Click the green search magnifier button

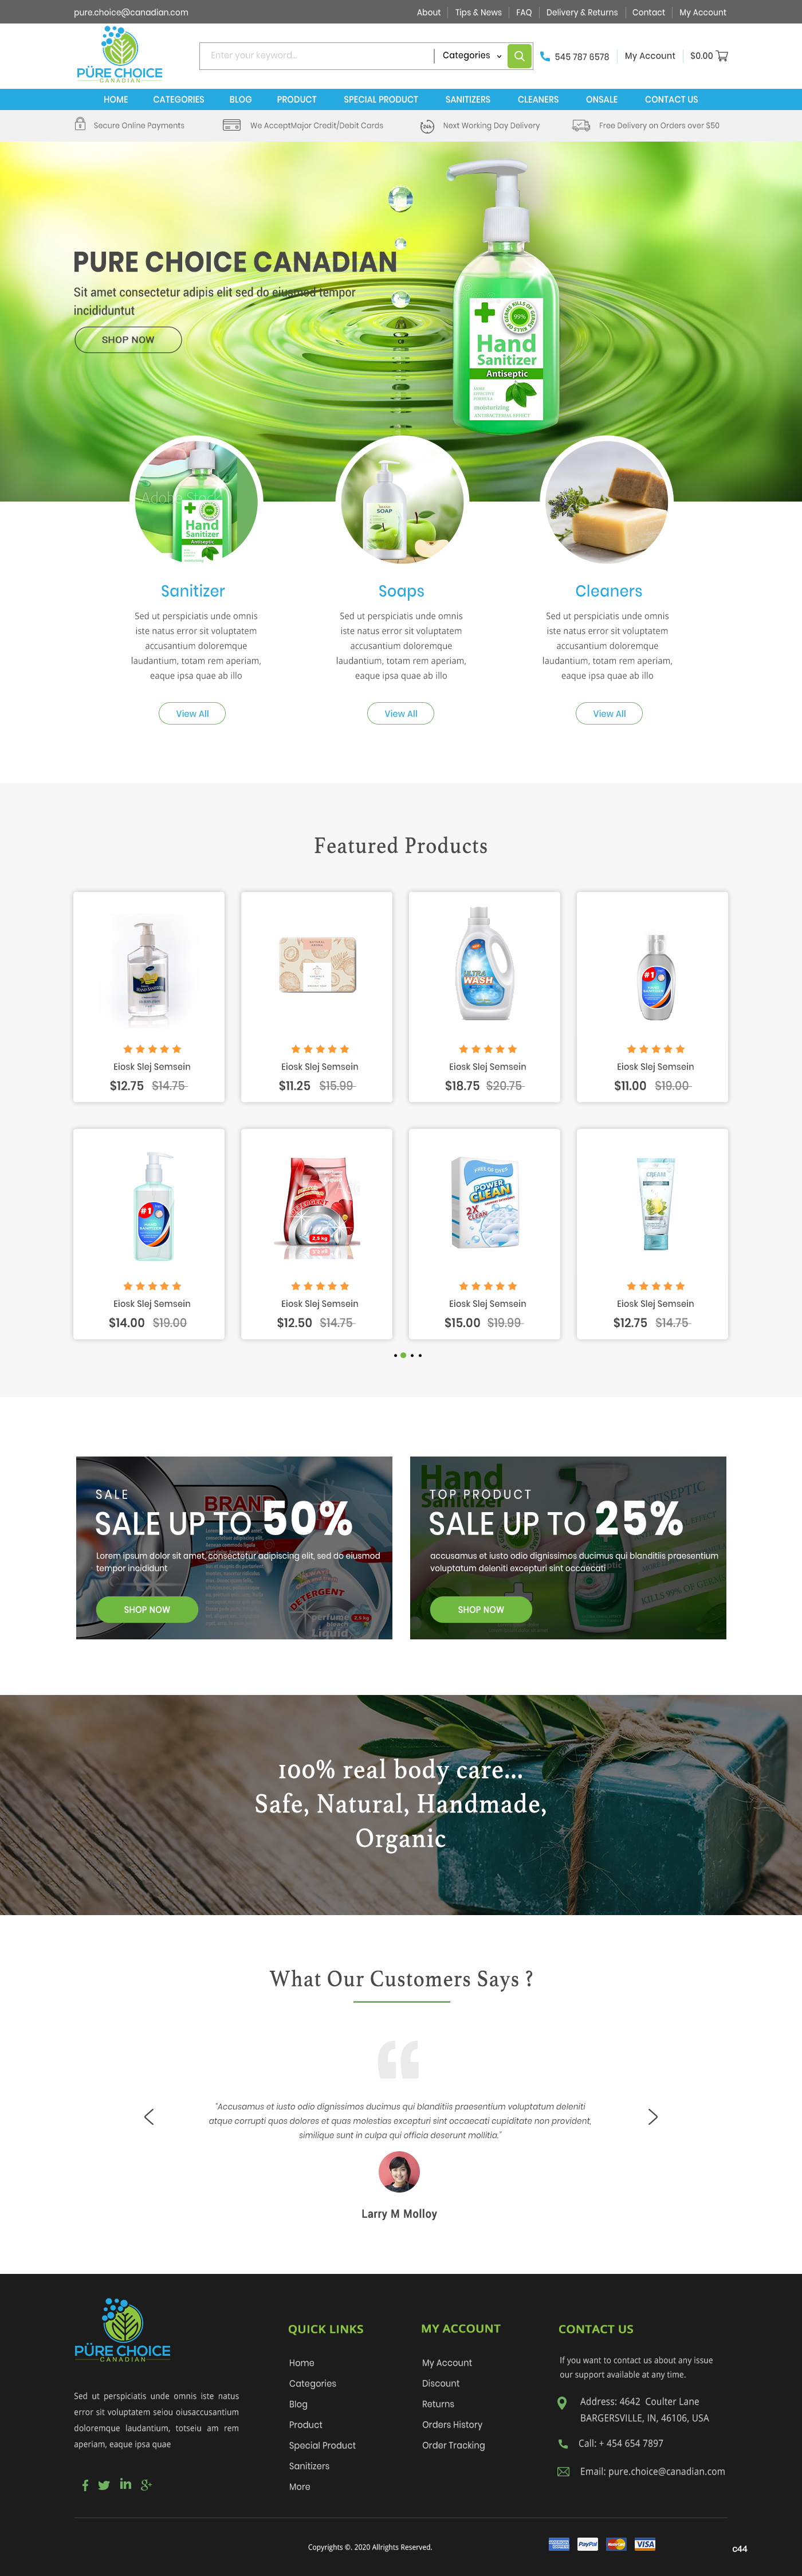click(x=519, y=56)
